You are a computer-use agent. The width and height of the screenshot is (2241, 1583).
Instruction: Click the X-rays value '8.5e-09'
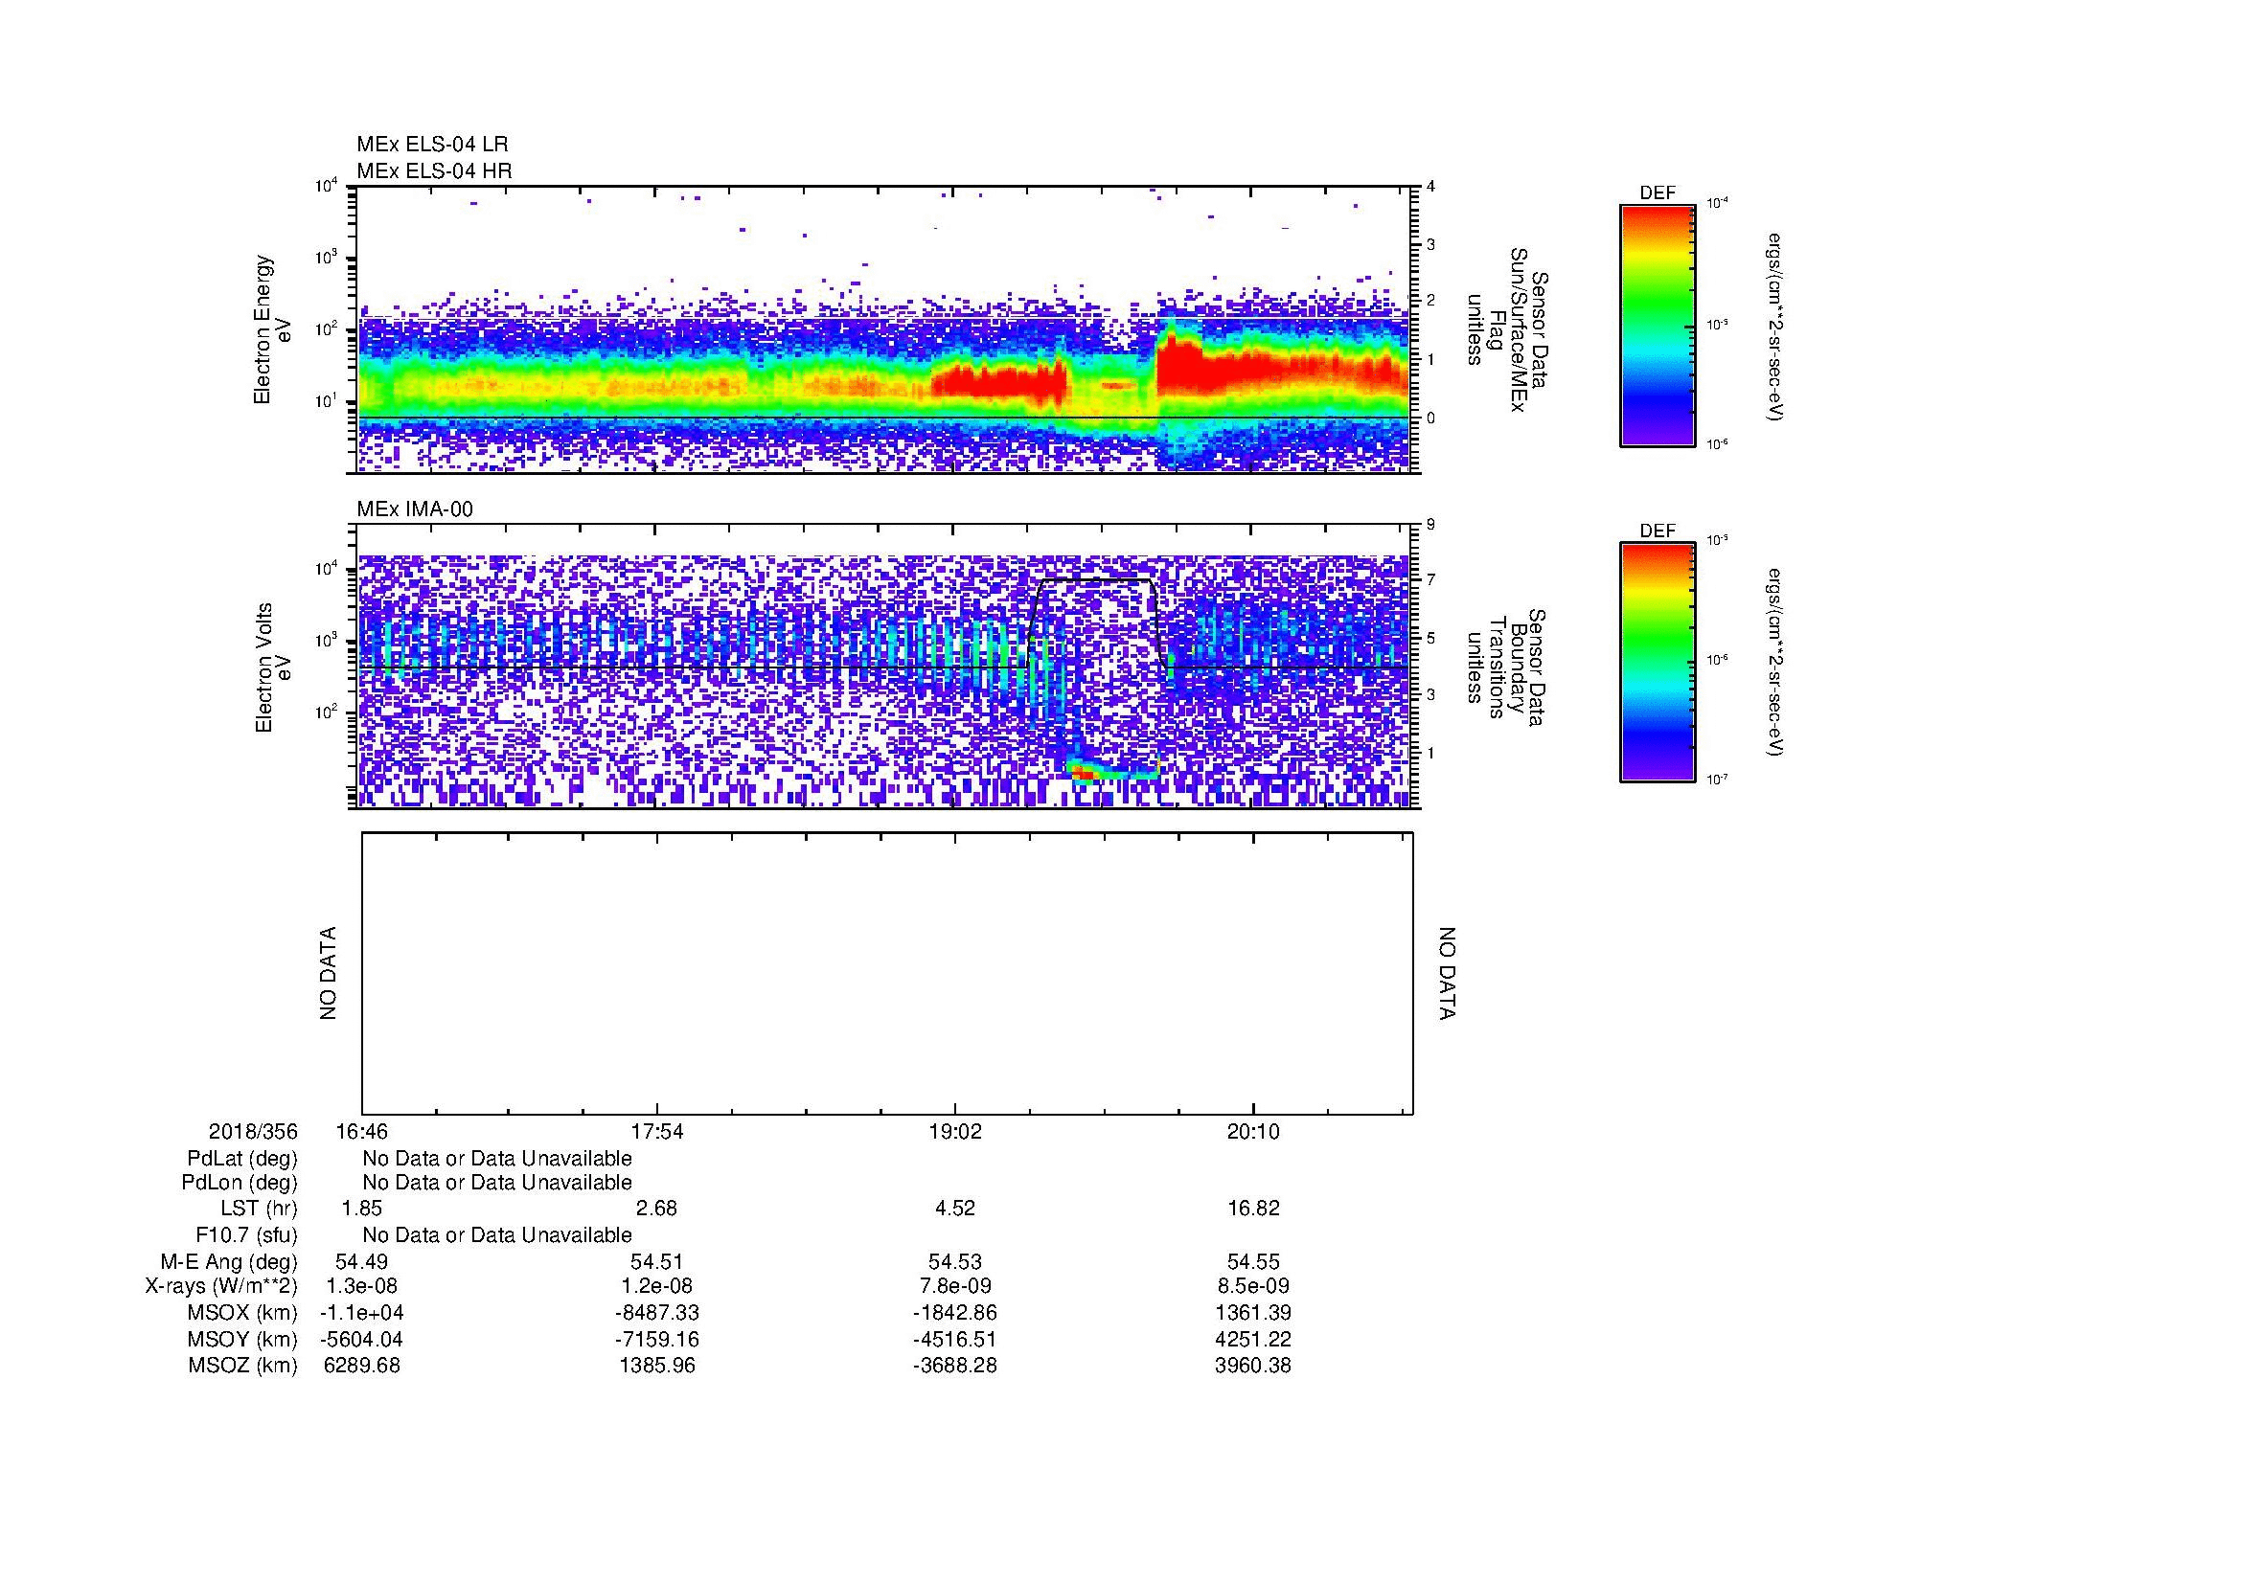coord(1253,1286)
